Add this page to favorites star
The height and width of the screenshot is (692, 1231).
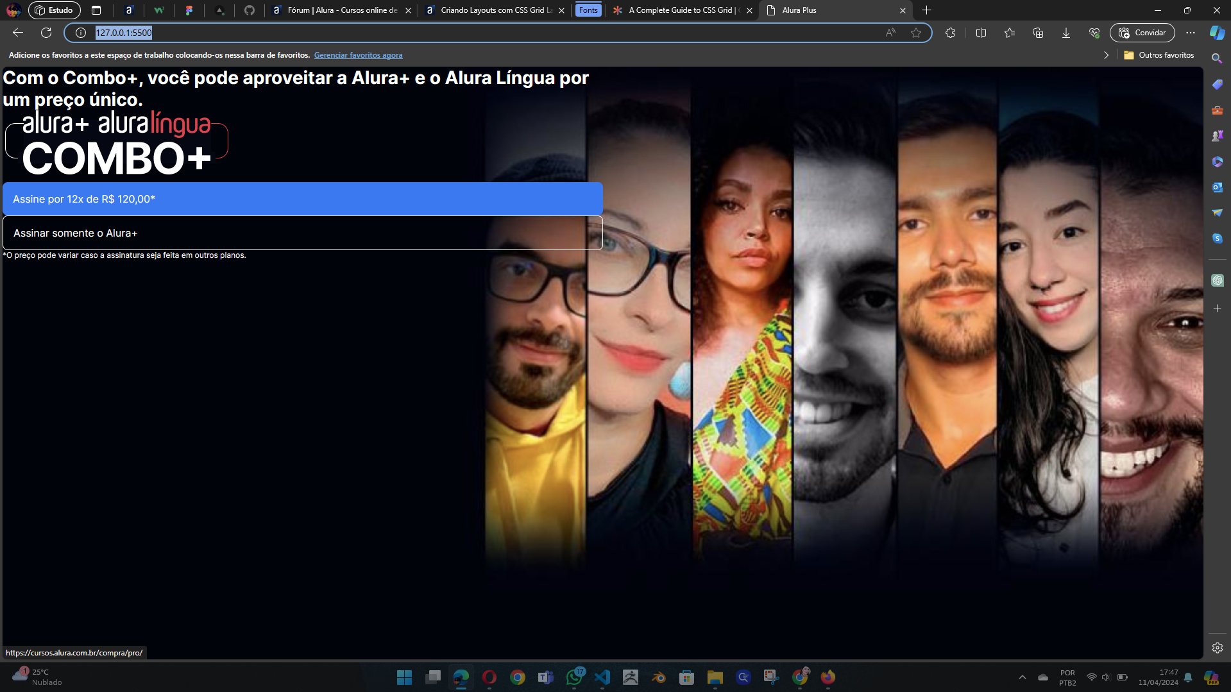pos(916,33)
